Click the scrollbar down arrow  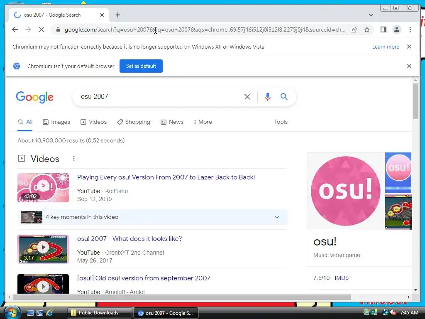(415, 290)
